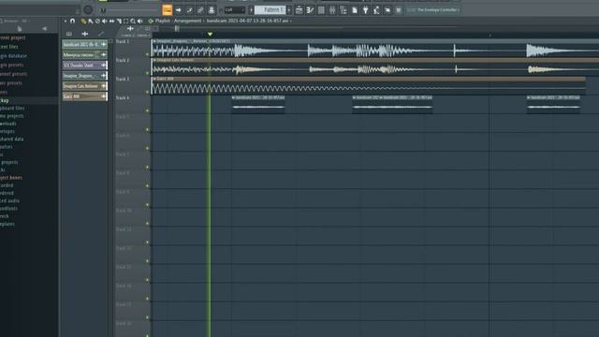The image size is (599, 337).
Task: Click the close all windows toolbar icon
Action: [399, 10]
